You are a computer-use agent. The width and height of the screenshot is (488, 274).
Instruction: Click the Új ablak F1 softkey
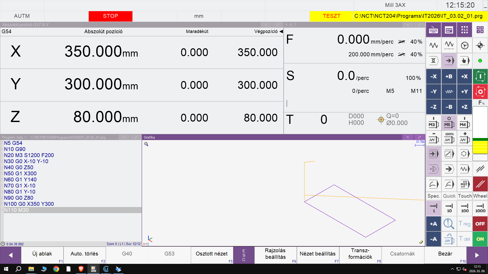(x=42, y=255)
